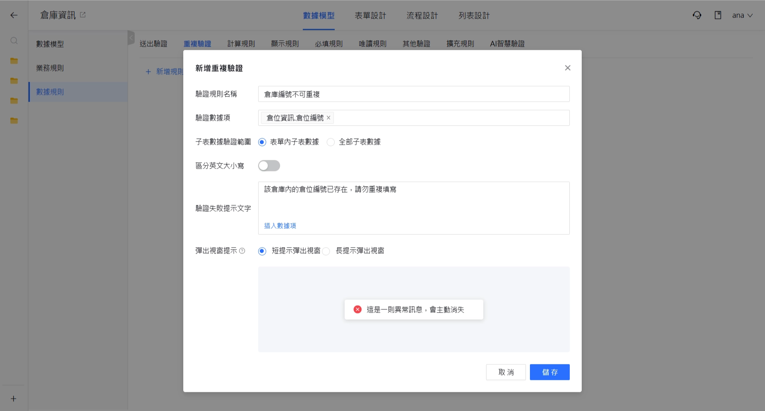Open the 必填規則 tab

pyautogui.click(x=329, y=43)
